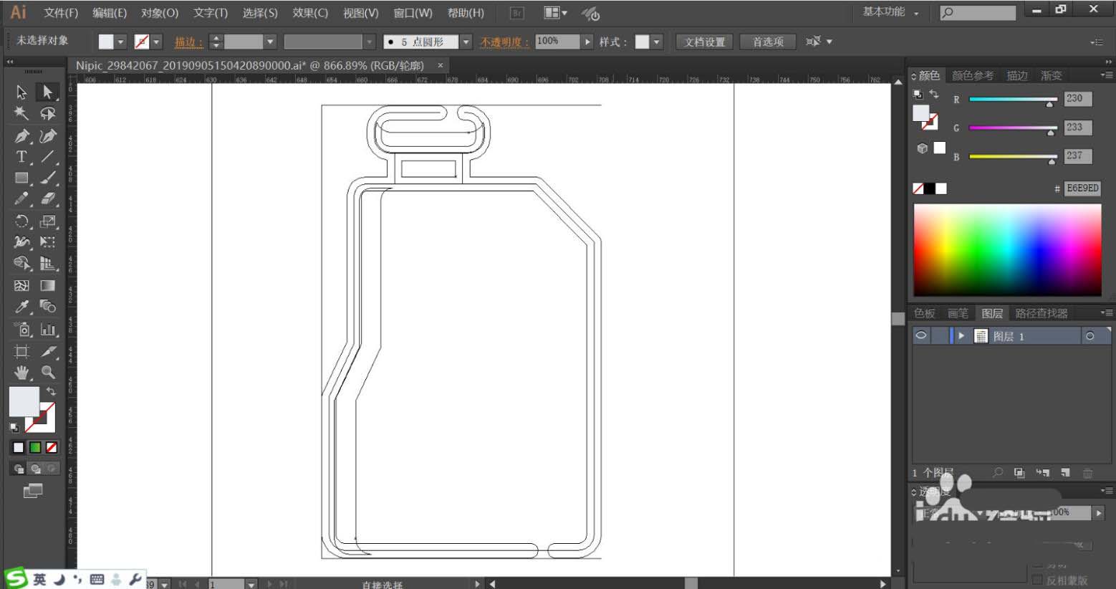Toggle visibility eye of 图层 1

coord(921,335)
